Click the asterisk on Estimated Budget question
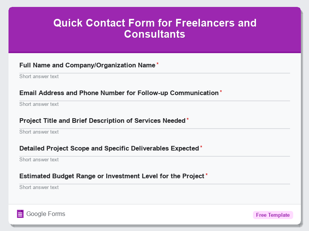This screenshot has width=309, height=231. point(206,175)
